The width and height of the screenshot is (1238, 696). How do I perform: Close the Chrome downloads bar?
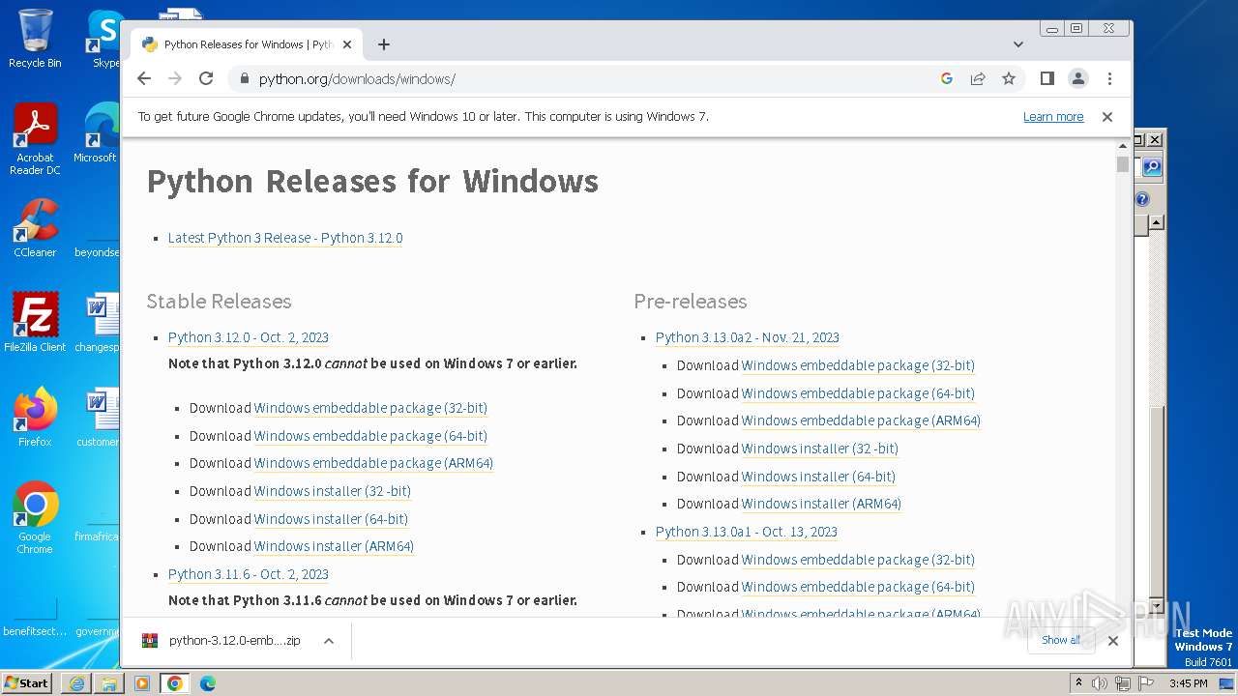[1113, 640]
